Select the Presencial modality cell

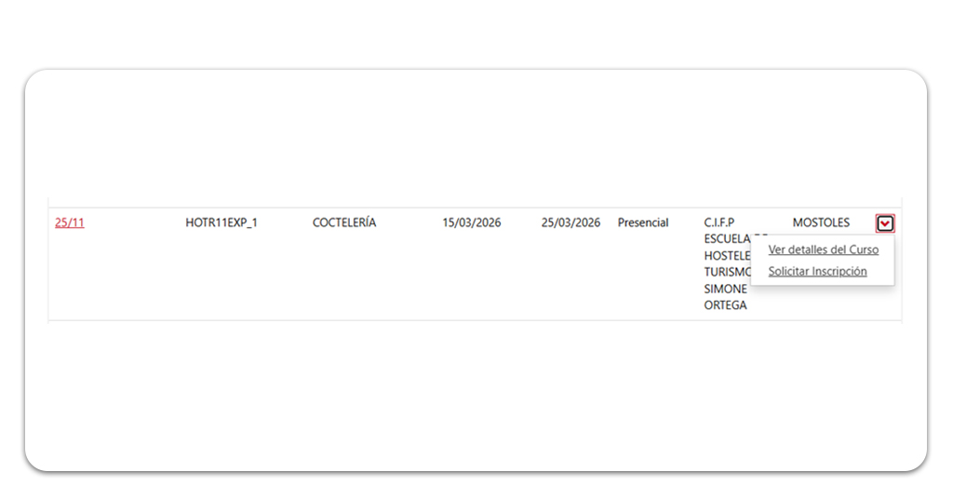click(643, 223)
